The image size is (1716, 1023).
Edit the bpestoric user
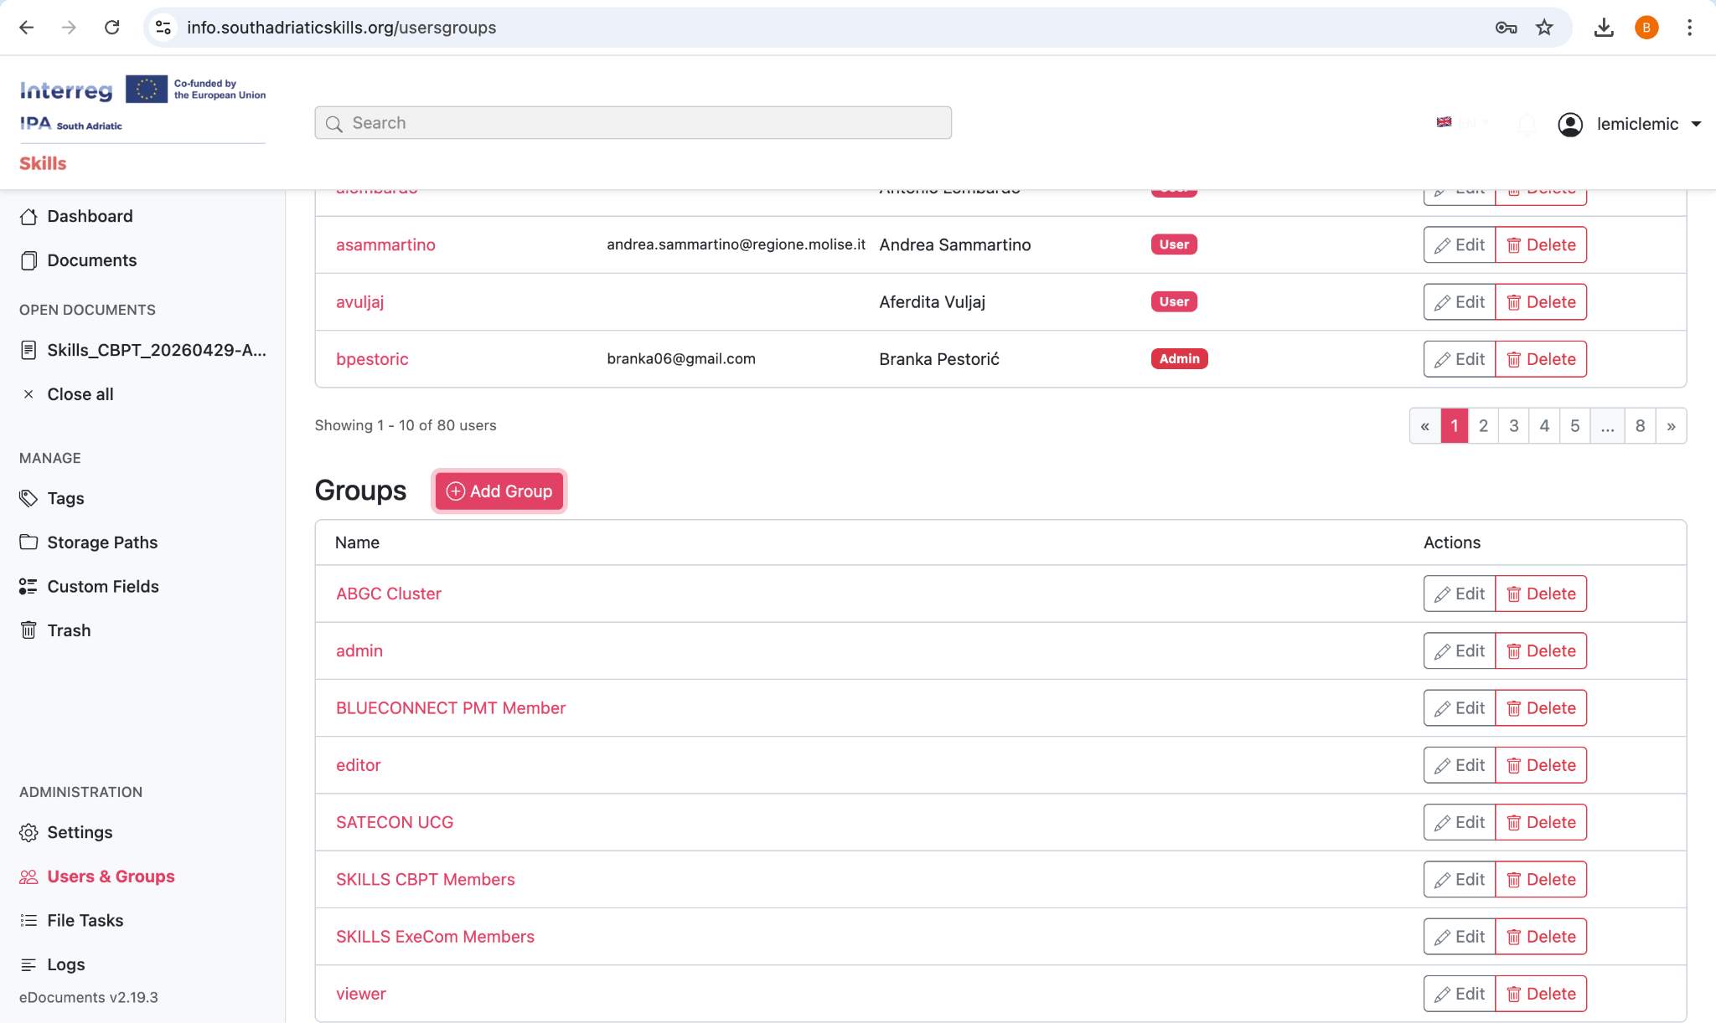[x=1460, y=359]
